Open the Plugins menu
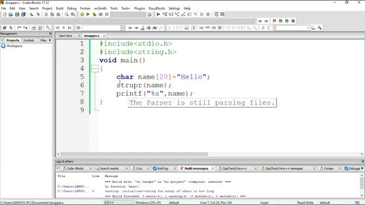This screenshot has height=205, width=365. click(x=140, y=9)
